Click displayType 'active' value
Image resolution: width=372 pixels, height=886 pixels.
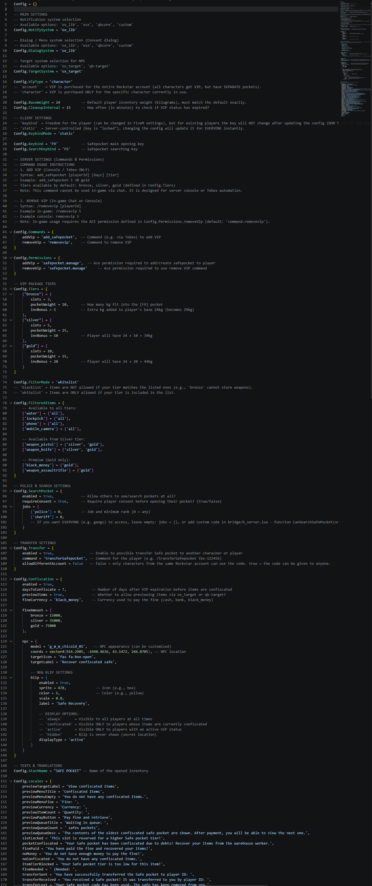(x=77, y=740)
